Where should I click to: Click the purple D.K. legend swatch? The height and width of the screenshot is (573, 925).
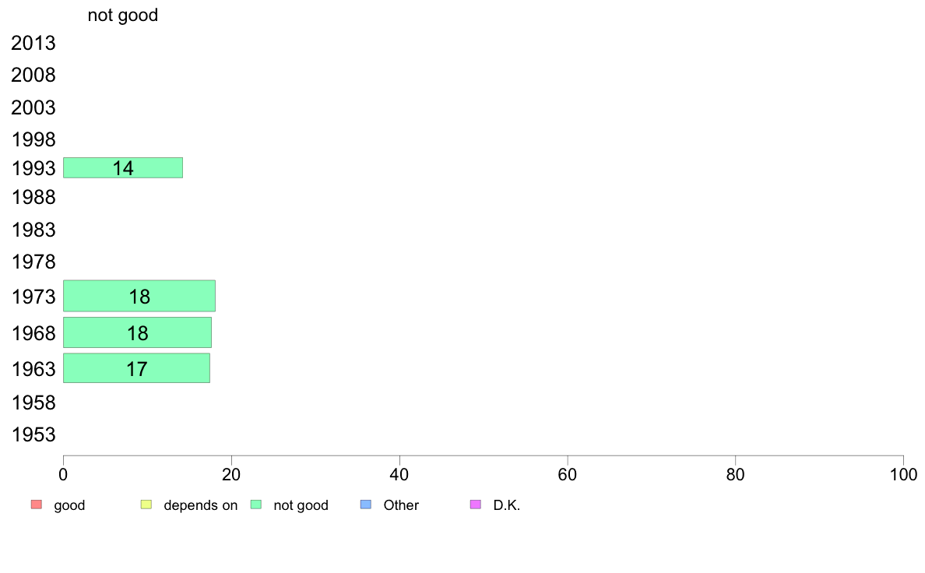(476, 504)
